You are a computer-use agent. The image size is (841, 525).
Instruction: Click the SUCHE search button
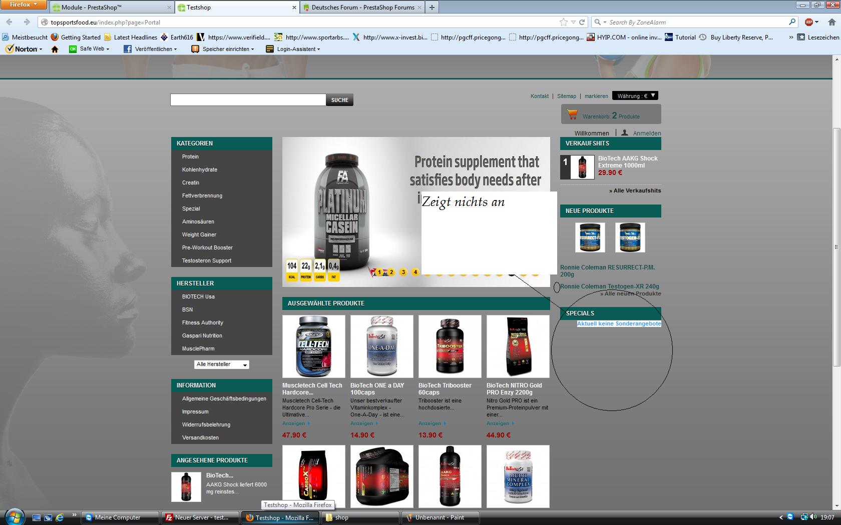tap(339, 100)
